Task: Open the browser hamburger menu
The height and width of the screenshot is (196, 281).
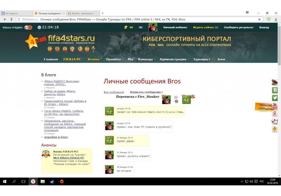Action: click(x=247, y=12)
